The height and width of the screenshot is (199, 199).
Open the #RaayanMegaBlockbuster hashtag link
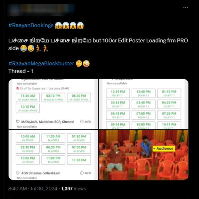(x=41, y=63)
